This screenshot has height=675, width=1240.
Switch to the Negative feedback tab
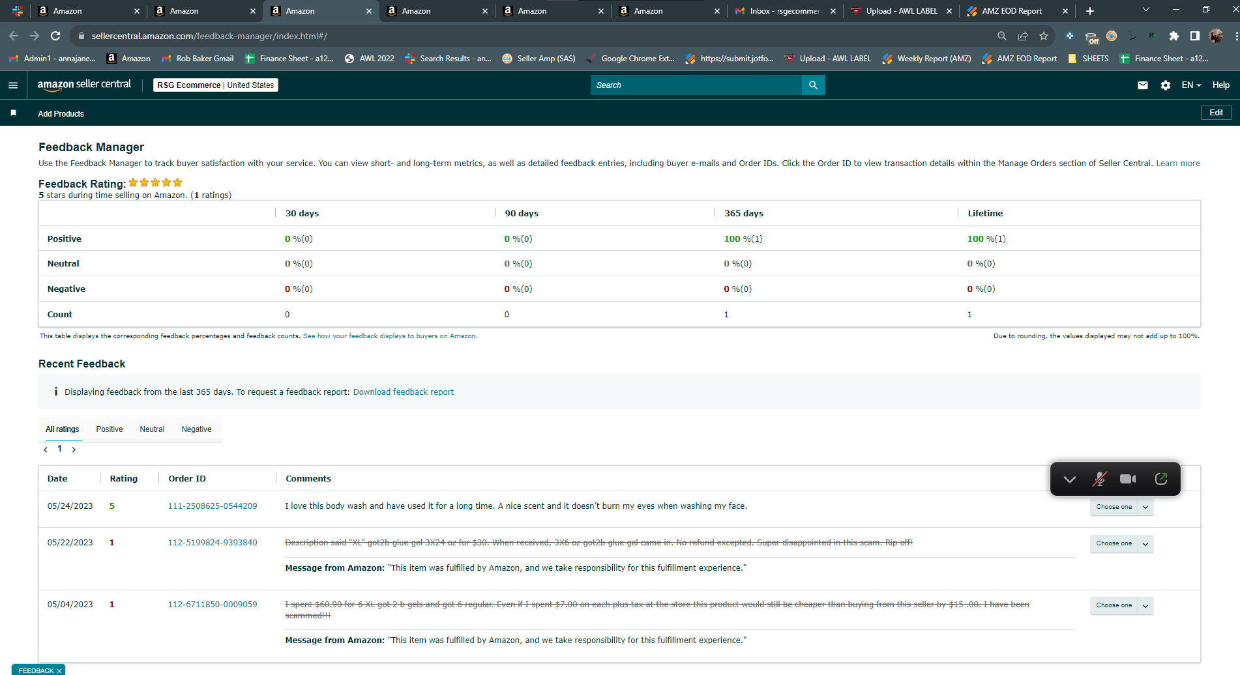[196, 429]
